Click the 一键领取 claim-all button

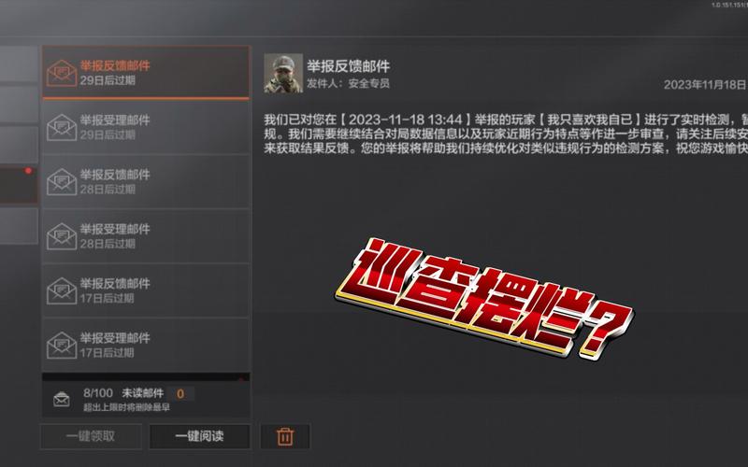[x=91, y=436]
